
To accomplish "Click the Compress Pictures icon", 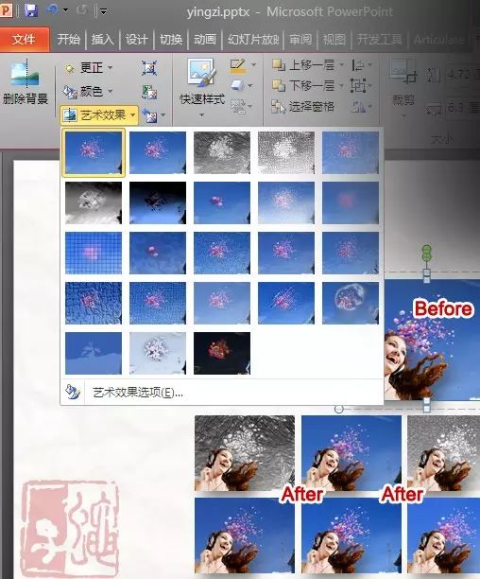I will 149,68.
